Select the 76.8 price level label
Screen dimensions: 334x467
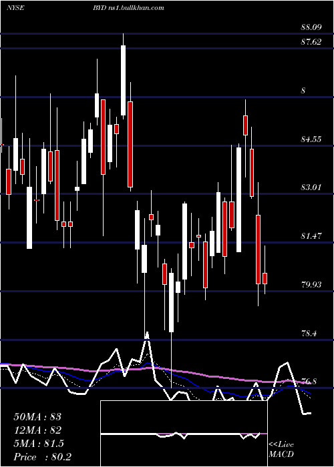(309, 382)
